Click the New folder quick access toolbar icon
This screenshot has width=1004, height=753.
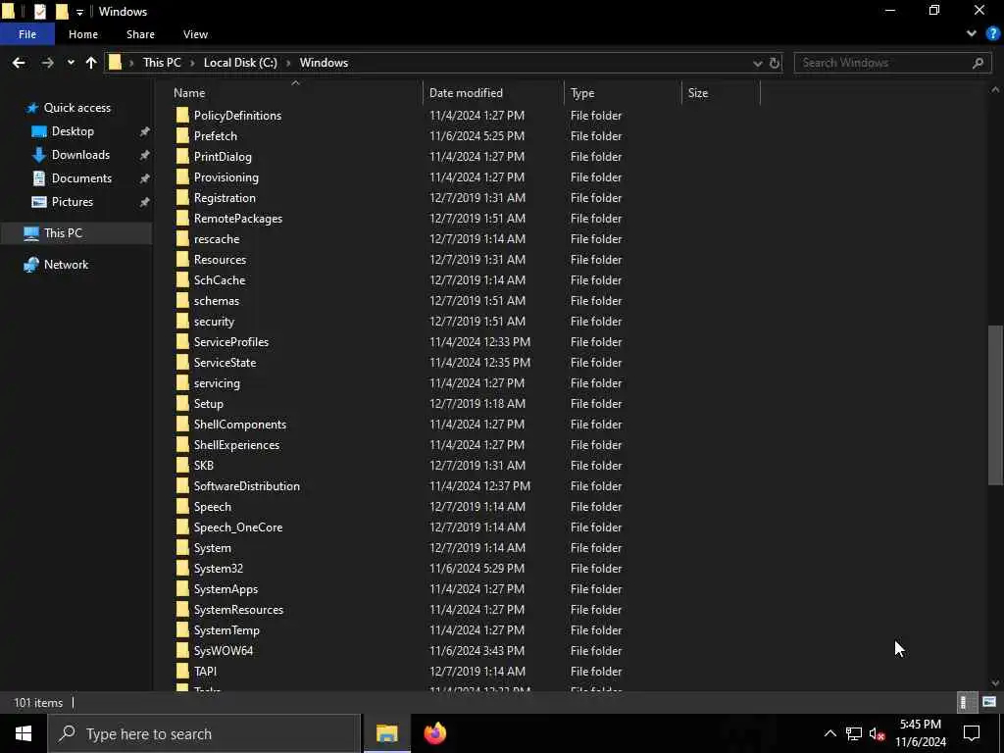[62, 12]
